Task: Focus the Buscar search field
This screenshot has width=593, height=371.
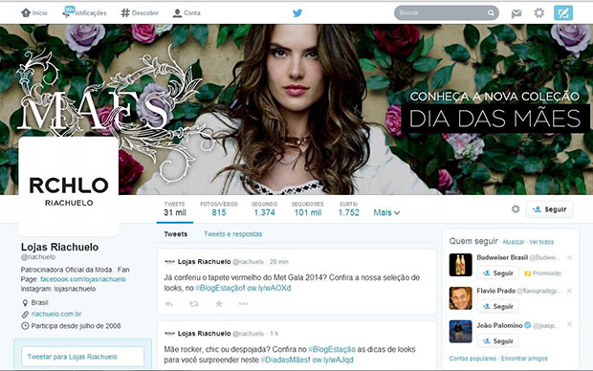Action: point(447,12)
